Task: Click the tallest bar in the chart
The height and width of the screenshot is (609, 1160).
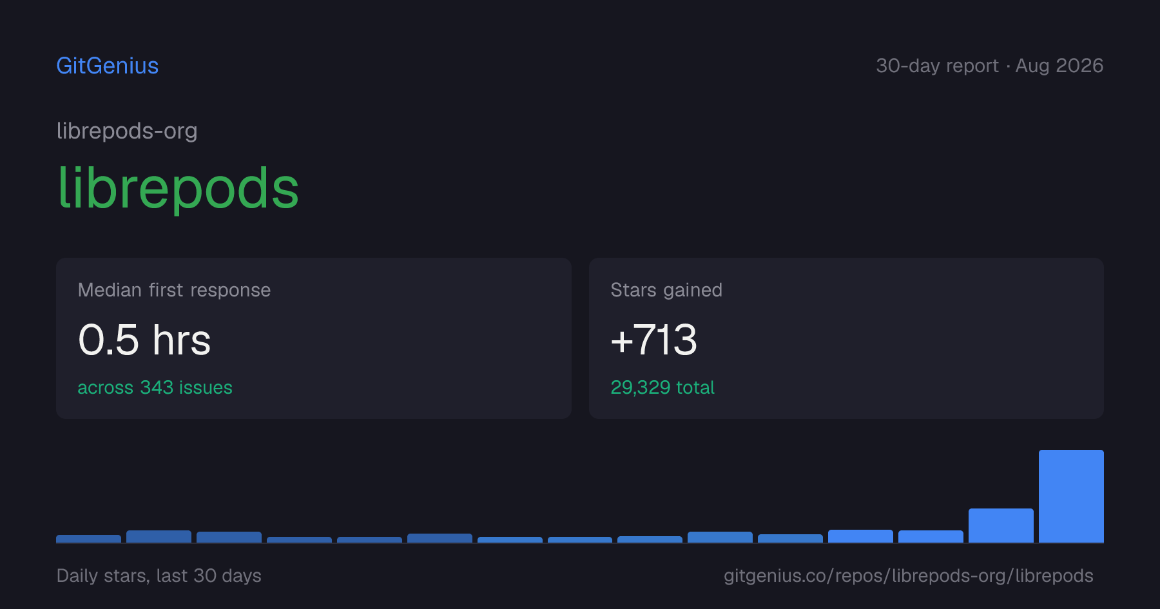Action: tap(1071, 496)
